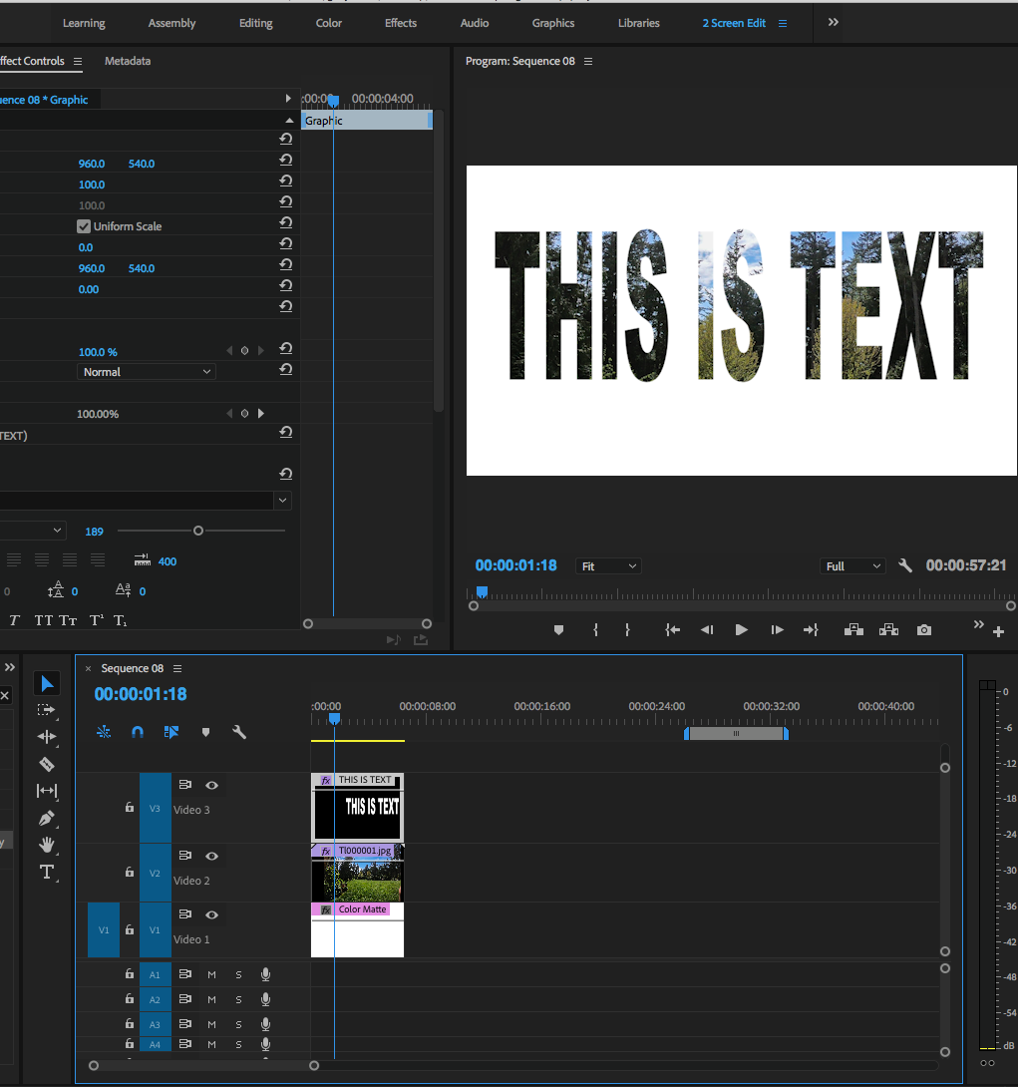The height and width of the screenshot is (1087, 1018).
Task: Select the Type tool
Action: [47, 872]
